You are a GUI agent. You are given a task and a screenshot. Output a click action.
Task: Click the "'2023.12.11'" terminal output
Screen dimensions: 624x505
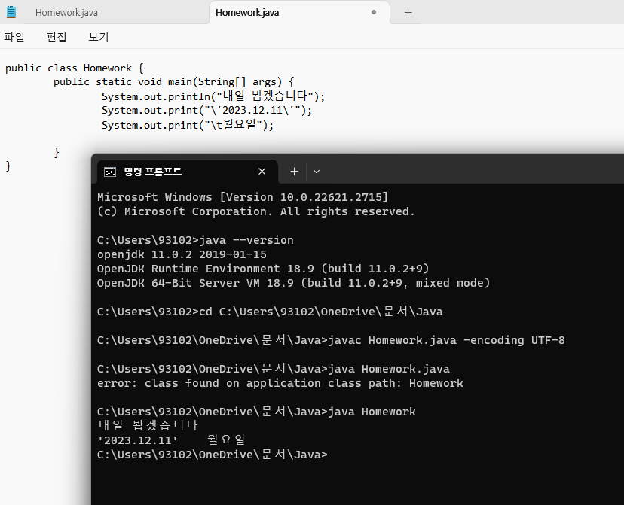[x=137, y=440]
